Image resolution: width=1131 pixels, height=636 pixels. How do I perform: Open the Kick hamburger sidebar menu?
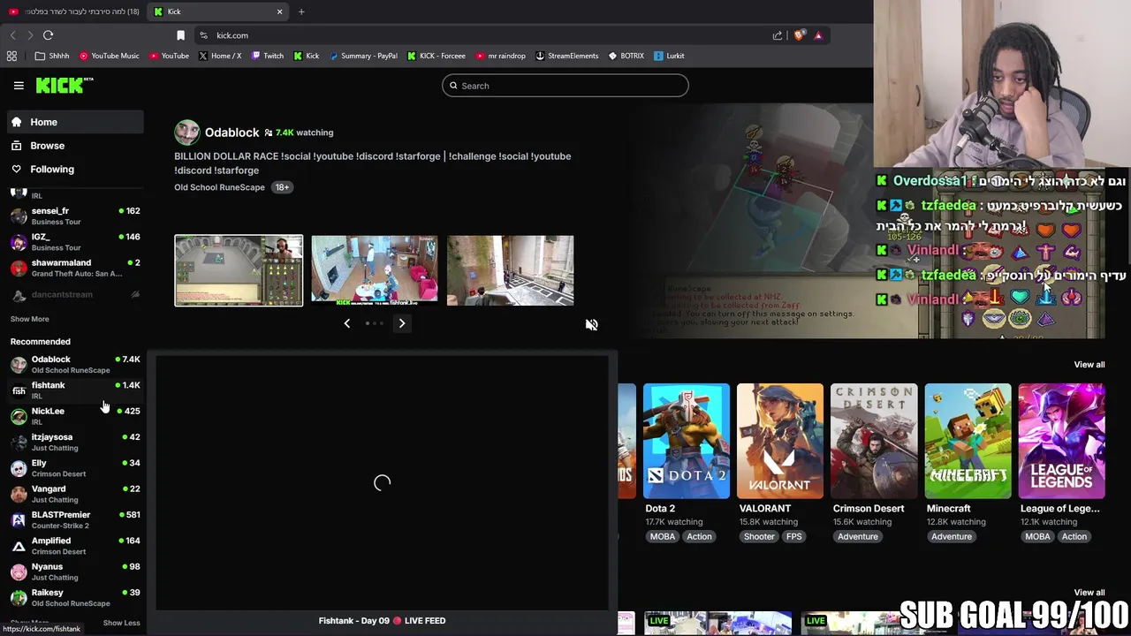click(19, 86)
